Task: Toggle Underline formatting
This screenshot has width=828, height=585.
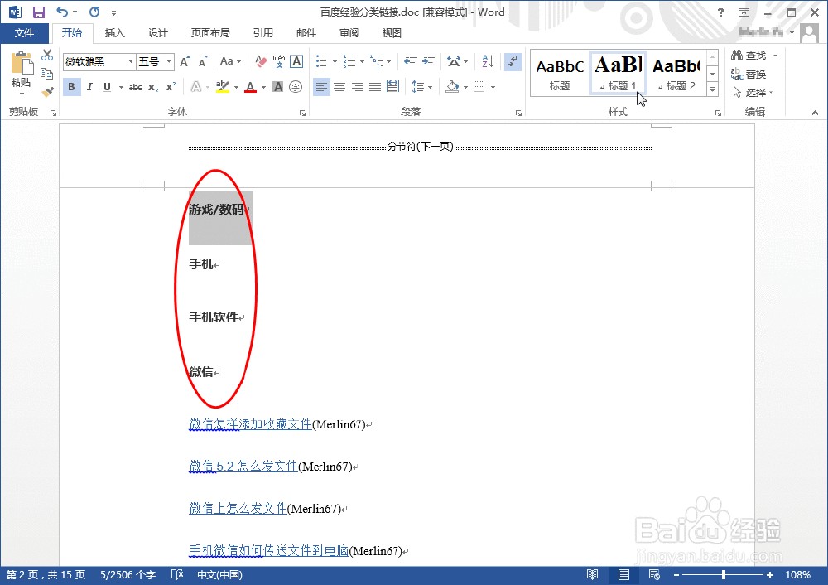Action: (x=107, y=87)
